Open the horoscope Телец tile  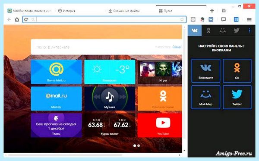(56, 125)
